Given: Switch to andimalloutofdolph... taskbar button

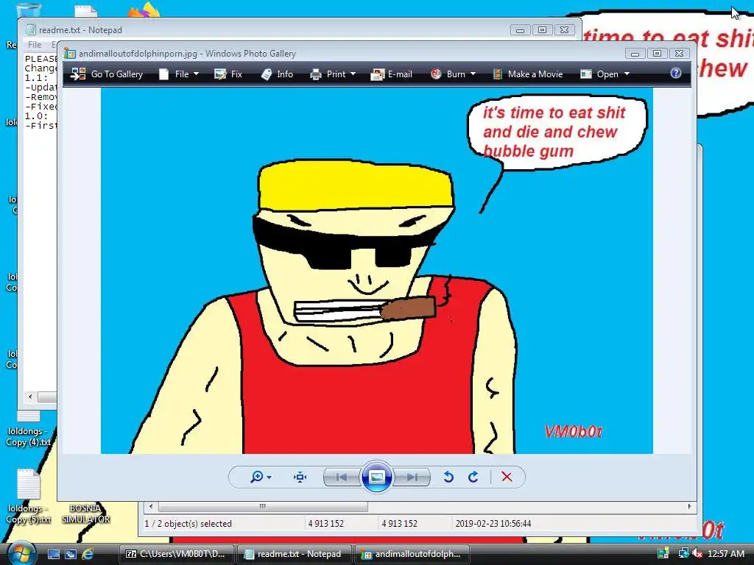Looking at the screenshot, I should (x=412, y=554).
